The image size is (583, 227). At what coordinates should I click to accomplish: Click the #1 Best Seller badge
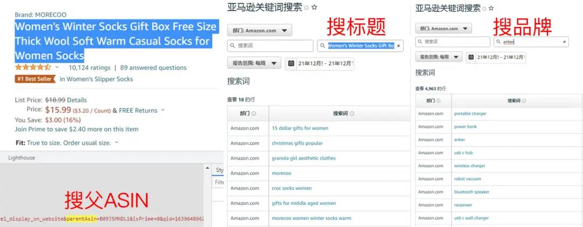35,79
